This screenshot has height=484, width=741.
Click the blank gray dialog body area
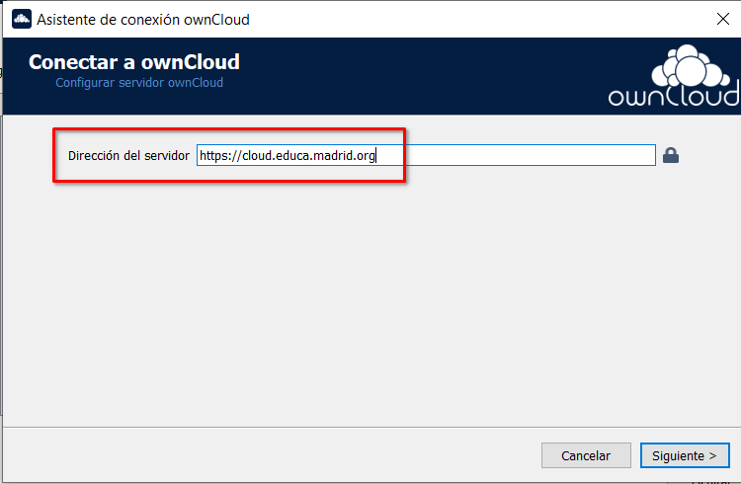[366, 296]
